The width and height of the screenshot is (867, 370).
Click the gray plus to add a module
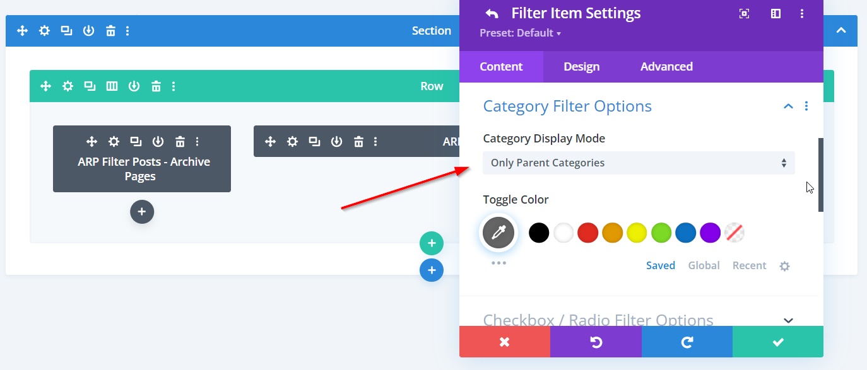click(x=142, y=212)
